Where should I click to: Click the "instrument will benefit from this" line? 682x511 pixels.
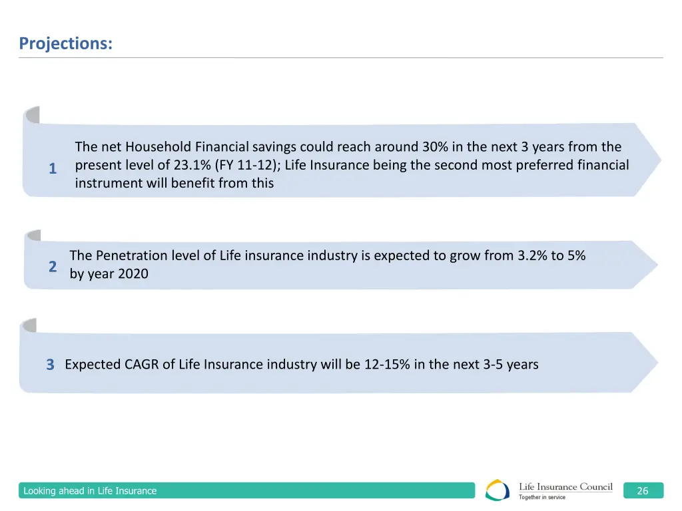click(x=174, y=183)
